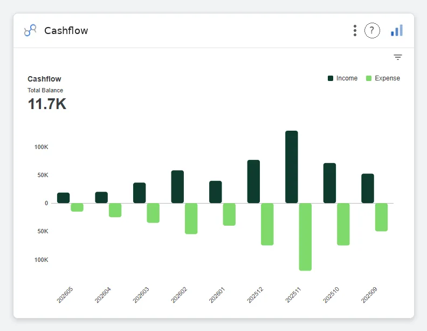Click the Cashflow header title
Viewport: 427px width, 331px height.
coord(66,31)
